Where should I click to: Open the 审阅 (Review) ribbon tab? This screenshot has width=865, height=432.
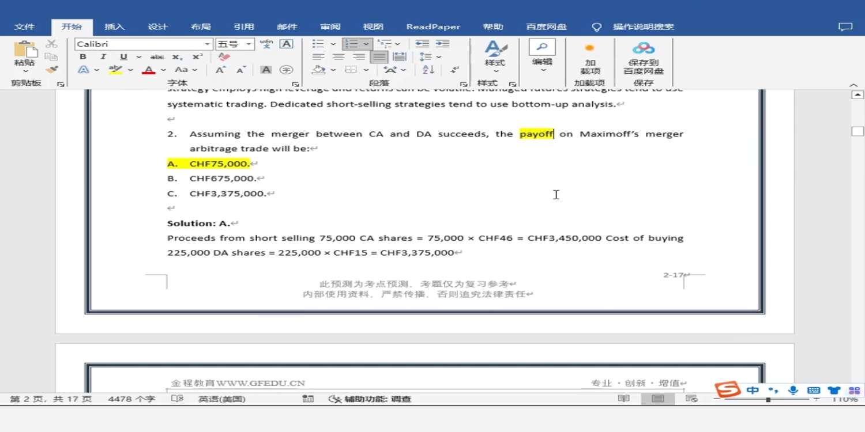click(x=330, y=27)
